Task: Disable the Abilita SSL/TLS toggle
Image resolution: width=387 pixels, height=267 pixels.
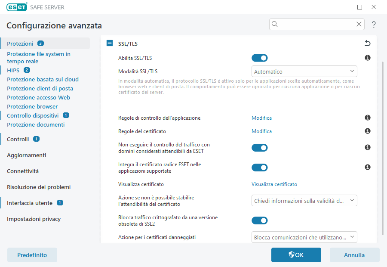Action: (x=259, y=57)
